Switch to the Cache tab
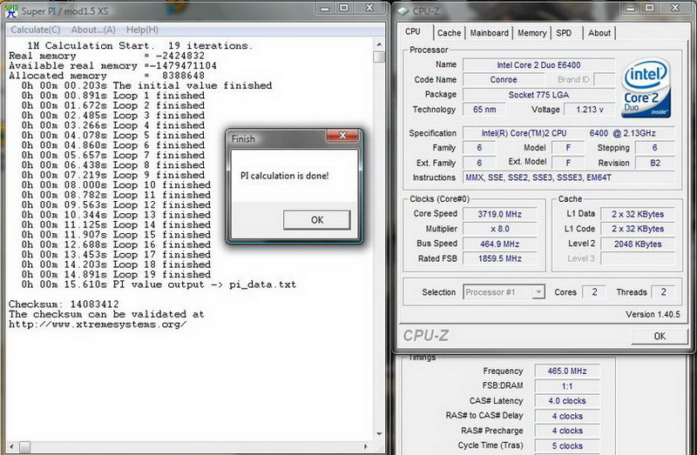This screenshot has width=697, height=455. 449,33
